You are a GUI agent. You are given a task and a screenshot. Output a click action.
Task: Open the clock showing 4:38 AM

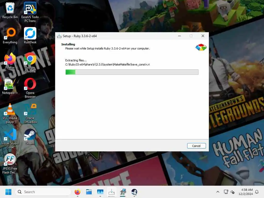[245, 192]
